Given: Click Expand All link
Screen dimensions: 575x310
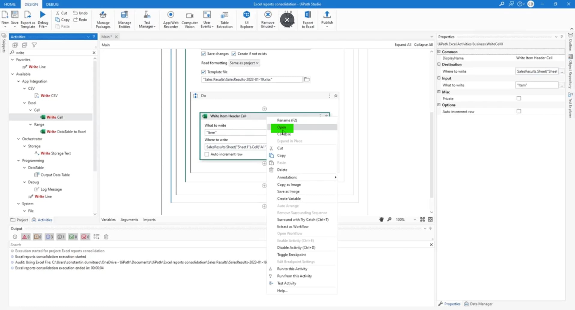Looking at the screenshot, I should tap(402, 45).
